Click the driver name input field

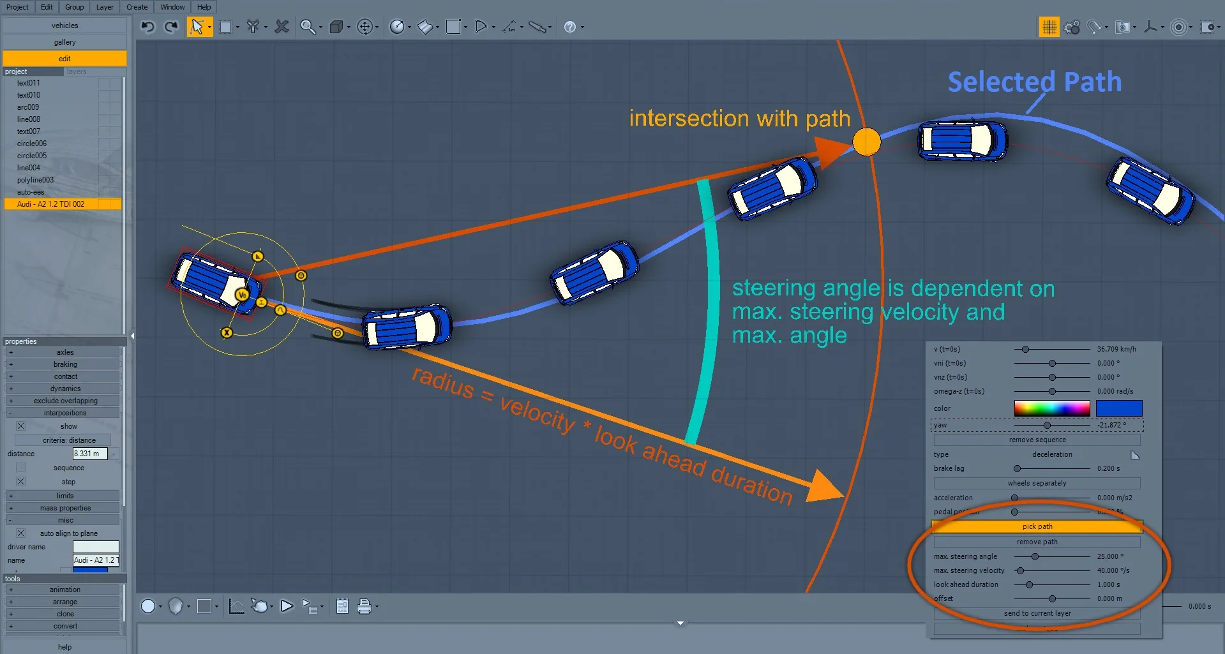[96, 547]
